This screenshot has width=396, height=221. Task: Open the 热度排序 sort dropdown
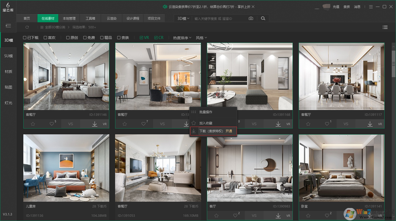tap(181, 38)
